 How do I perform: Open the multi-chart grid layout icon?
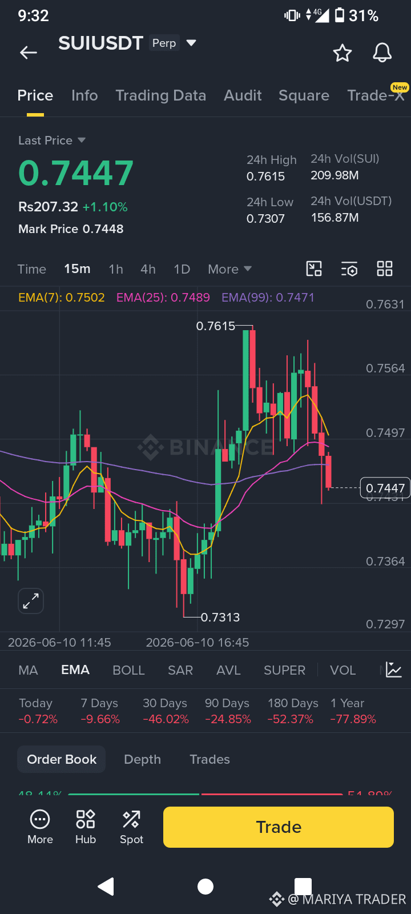tap(385, 269)
